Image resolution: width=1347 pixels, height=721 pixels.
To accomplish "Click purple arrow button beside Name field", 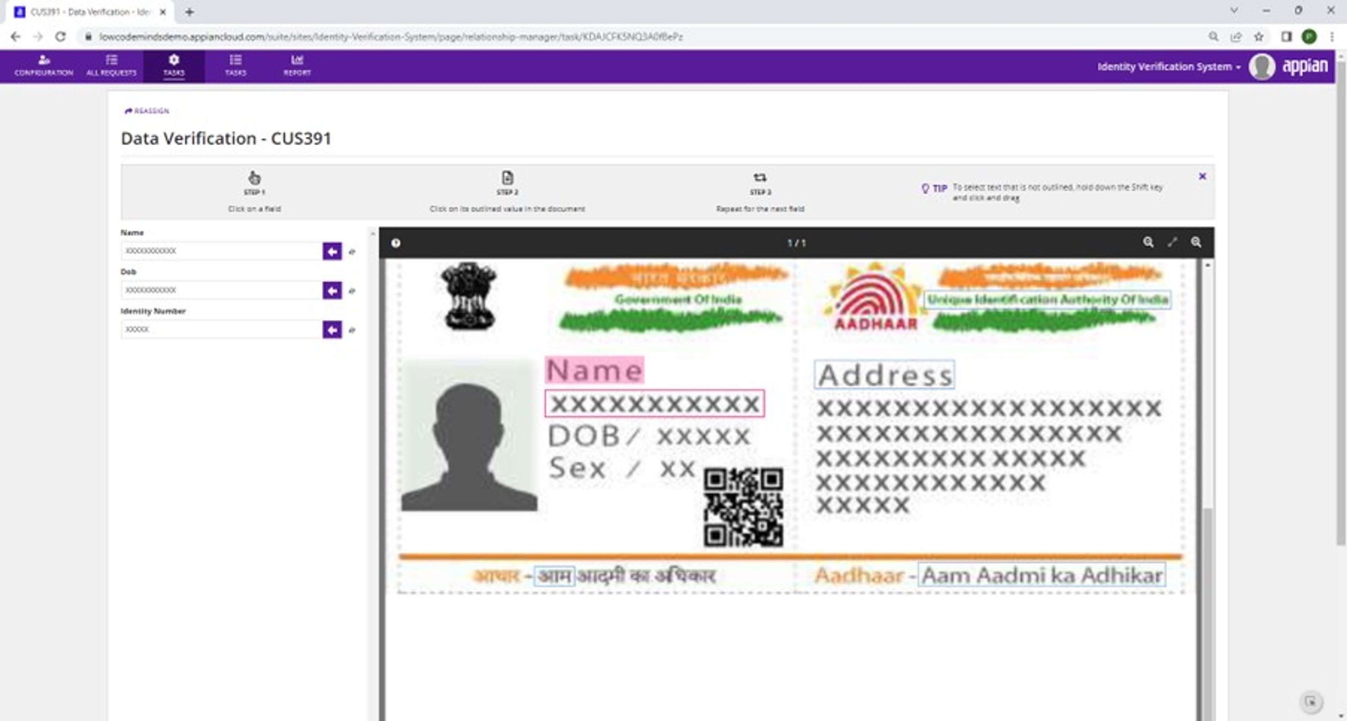I will point(332,251).
